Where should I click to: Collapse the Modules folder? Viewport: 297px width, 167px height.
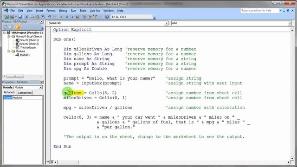(9, 51)
